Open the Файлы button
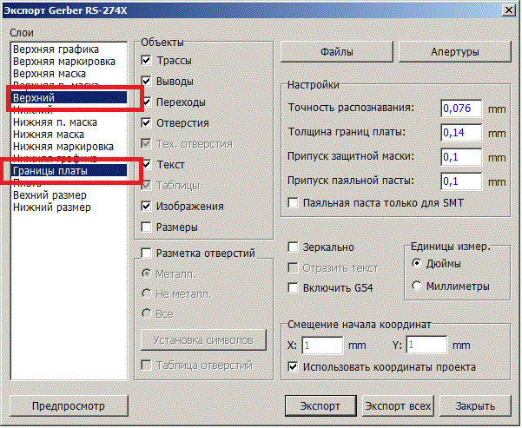522x428 pixels. 337,52
